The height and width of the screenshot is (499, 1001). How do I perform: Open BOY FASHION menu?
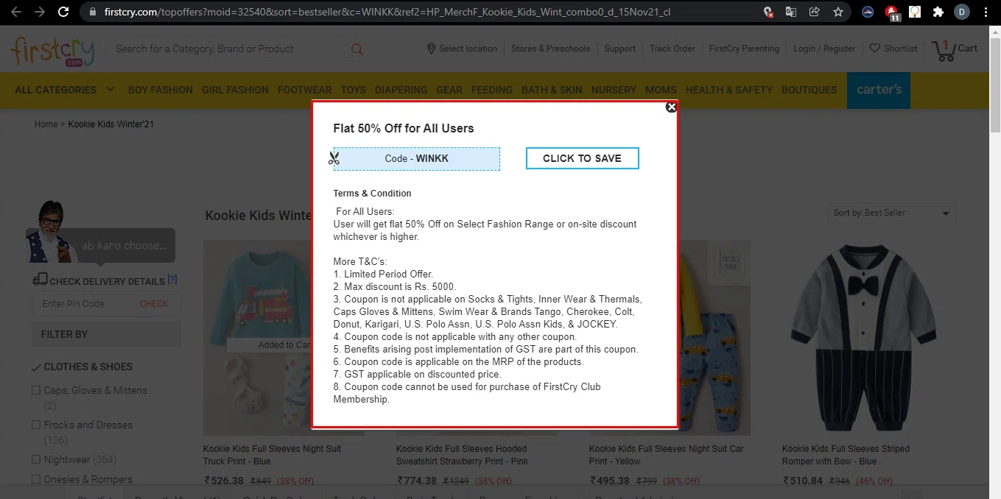161,90
